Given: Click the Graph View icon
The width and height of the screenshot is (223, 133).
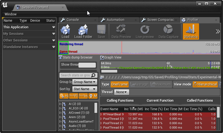Looking at the screenshot, I should (x=102, y=57).
